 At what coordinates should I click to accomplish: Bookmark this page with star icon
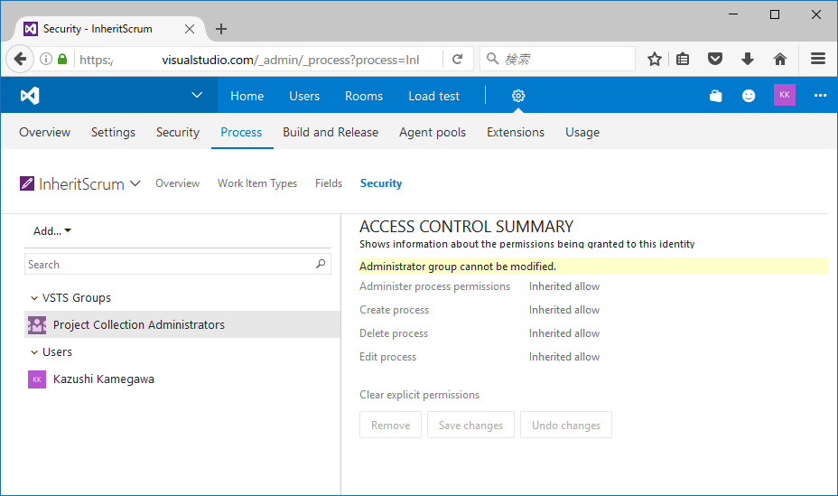(x=655, y=59)
